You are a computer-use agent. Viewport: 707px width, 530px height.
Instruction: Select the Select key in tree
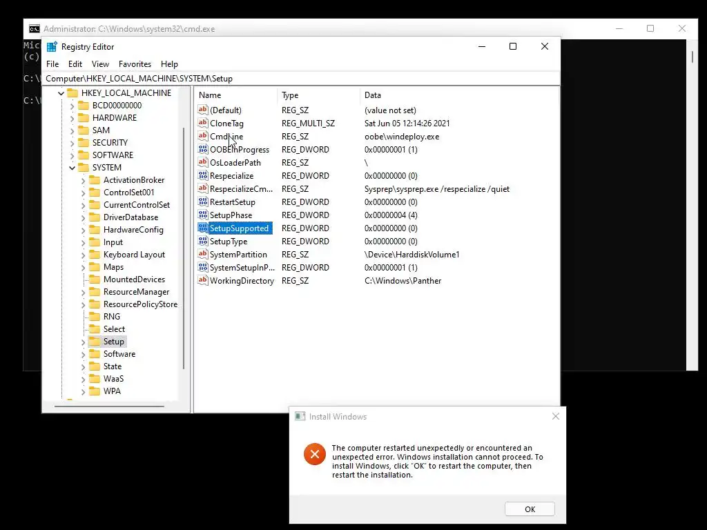click(114, 329)
